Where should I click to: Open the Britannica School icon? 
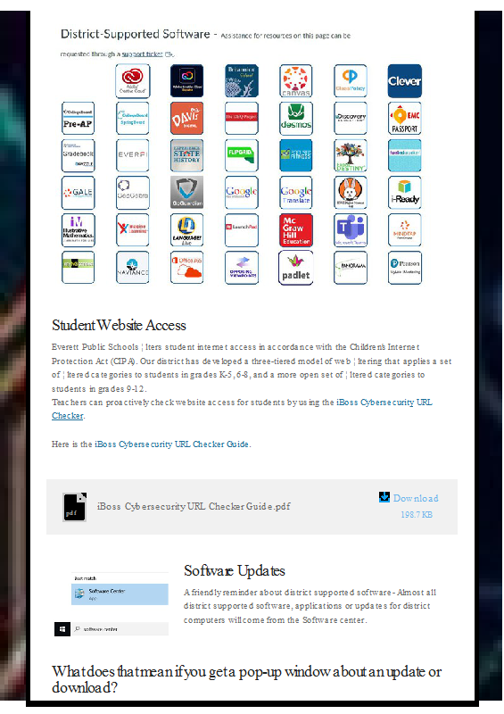coord(242,81)
